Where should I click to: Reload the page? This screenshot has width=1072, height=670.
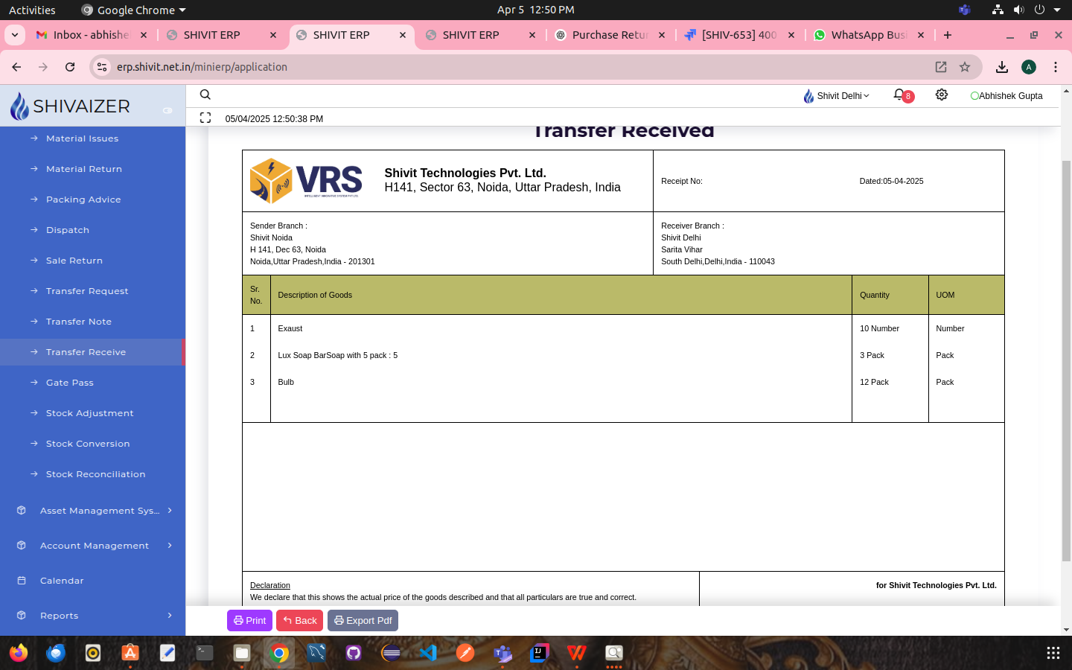(70, 67)
